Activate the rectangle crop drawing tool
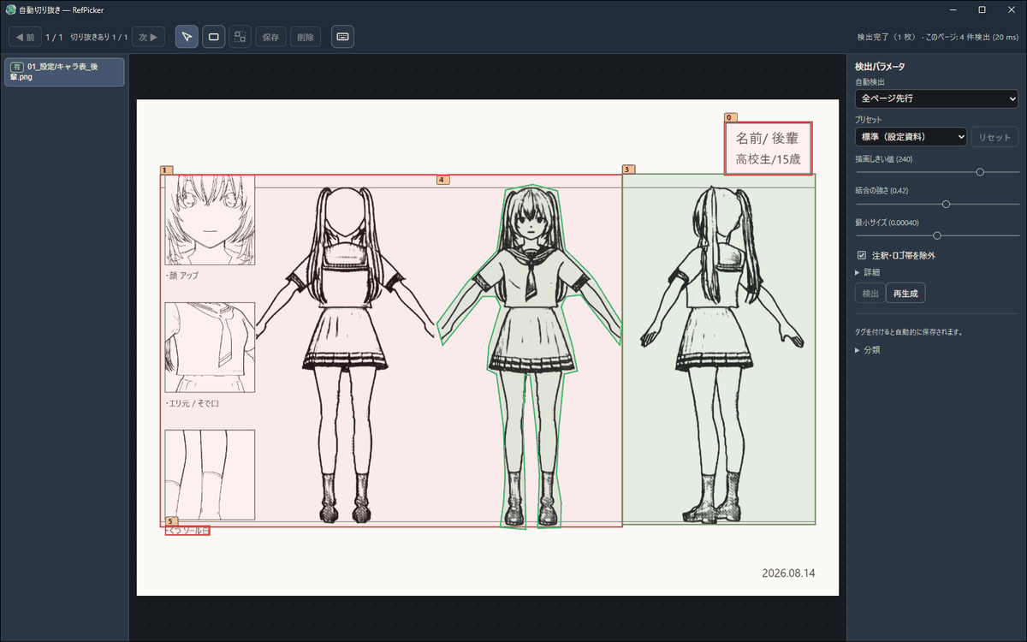The height and width of the screenshot is (642, 1027). click(214, 37)
